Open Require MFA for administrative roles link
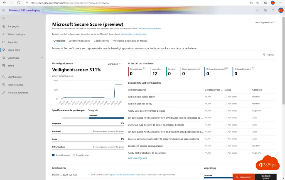Screen dimensions: 285x180 pyautogui.click(x=124, y=175)
